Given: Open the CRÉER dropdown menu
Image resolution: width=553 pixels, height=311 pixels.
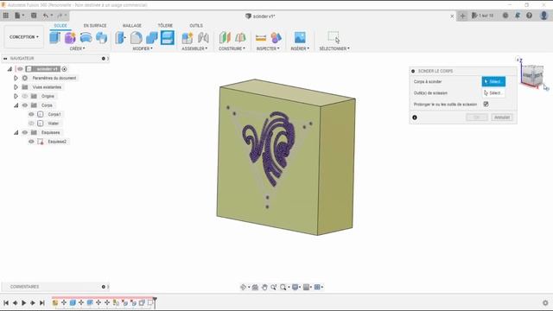Looking at the screenshot, I should pos(77,48).
